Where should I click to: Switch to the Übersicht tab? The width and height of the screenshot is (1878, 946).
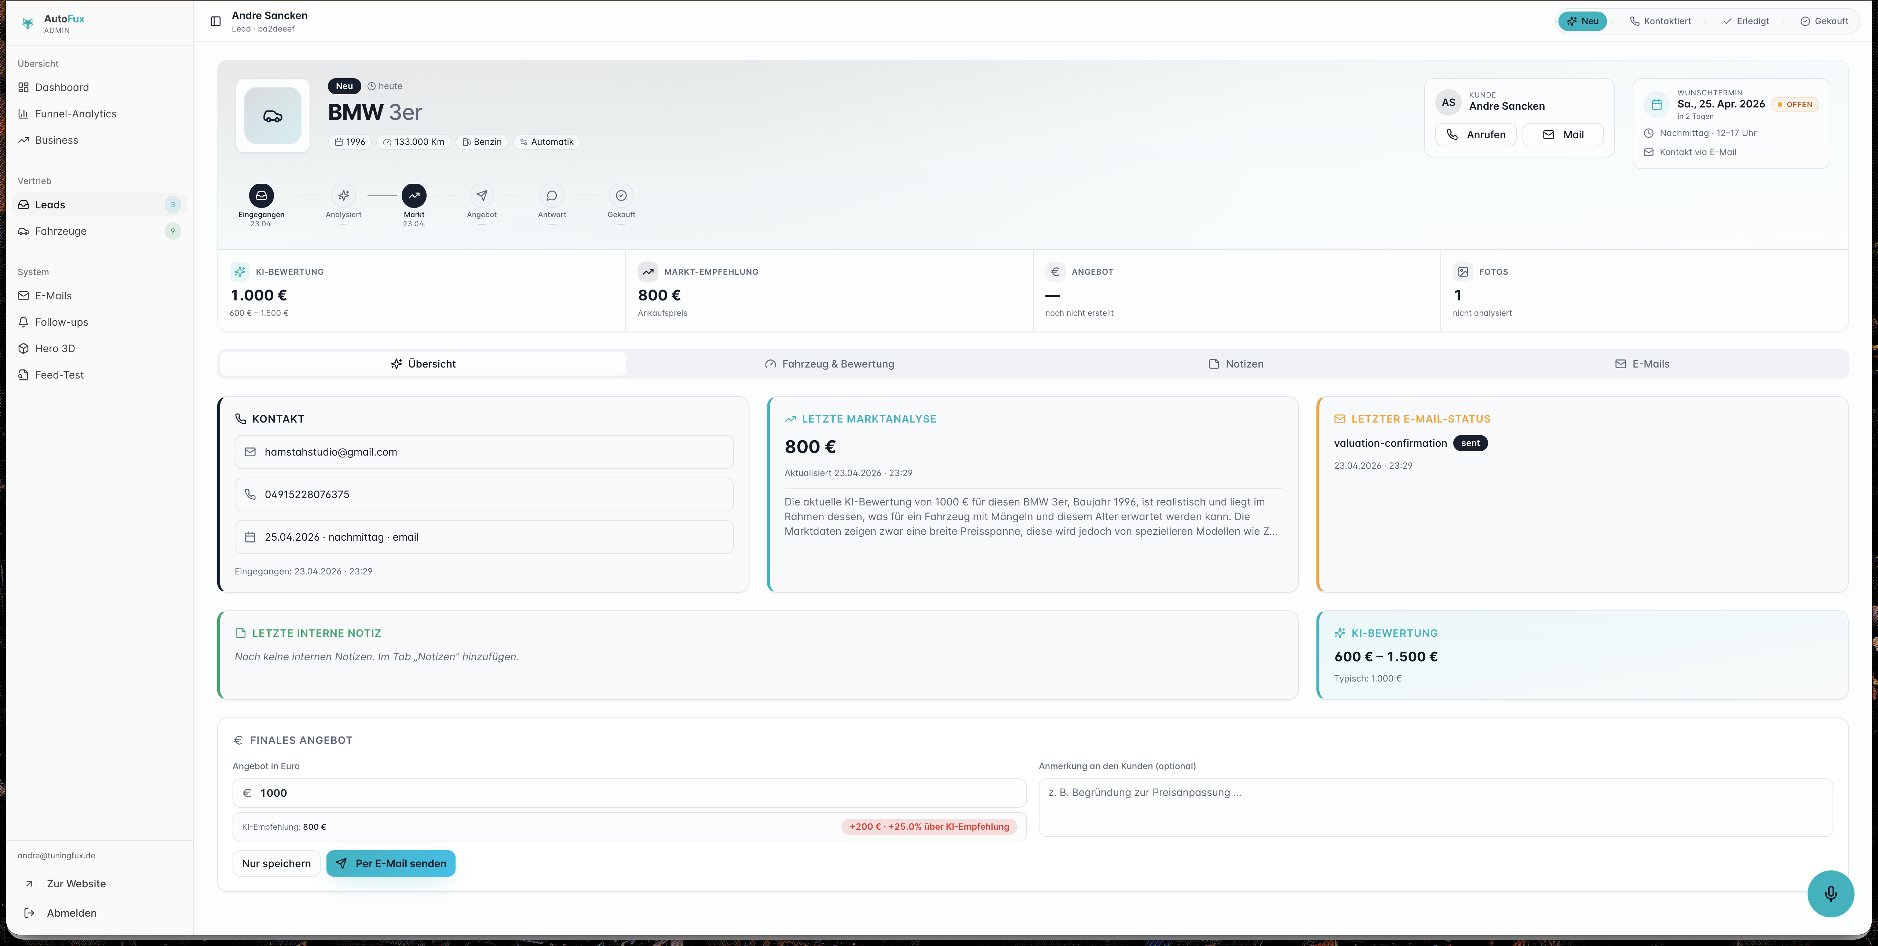click(423, 364)
